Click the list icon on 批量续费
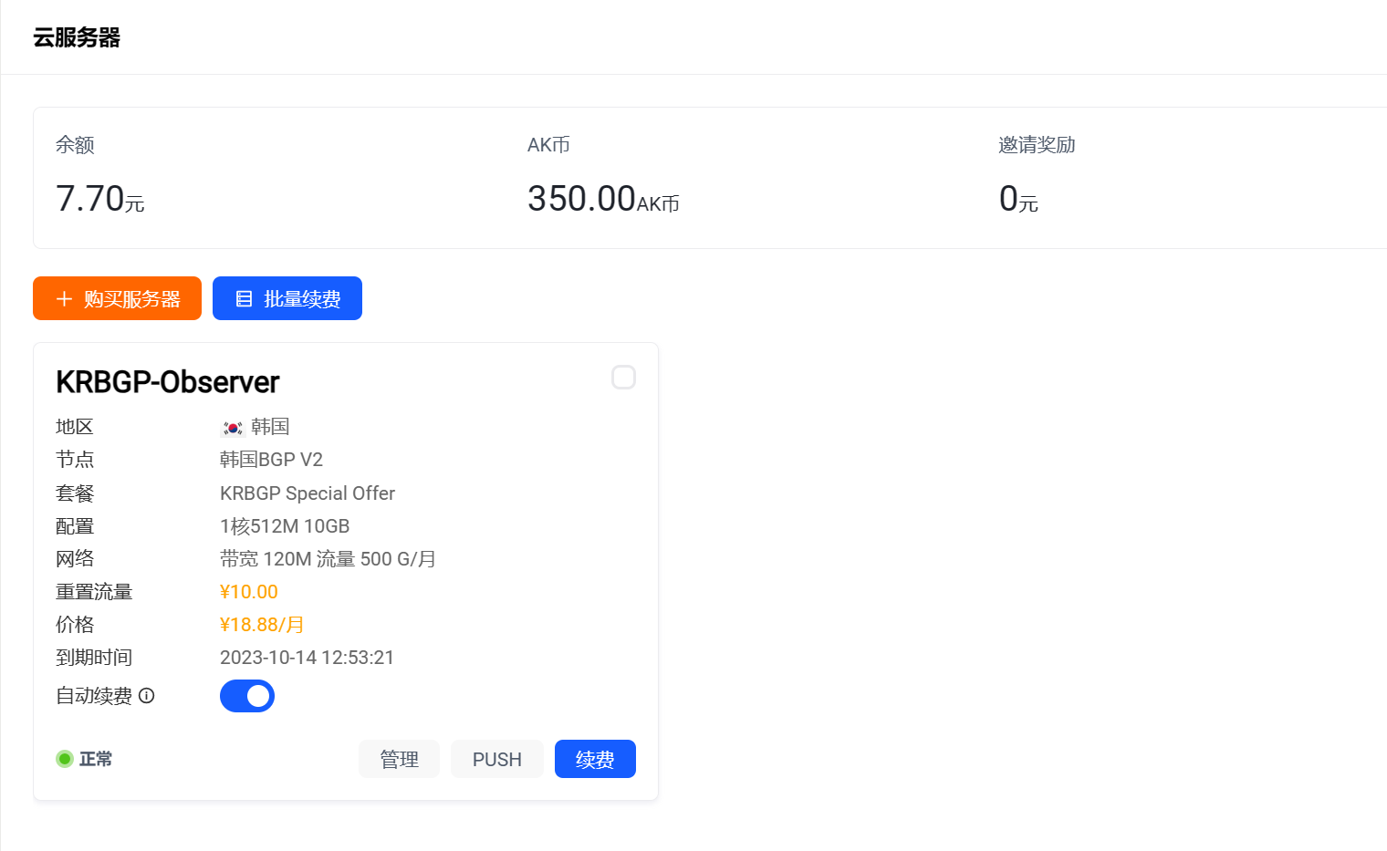 coord(244,299)
